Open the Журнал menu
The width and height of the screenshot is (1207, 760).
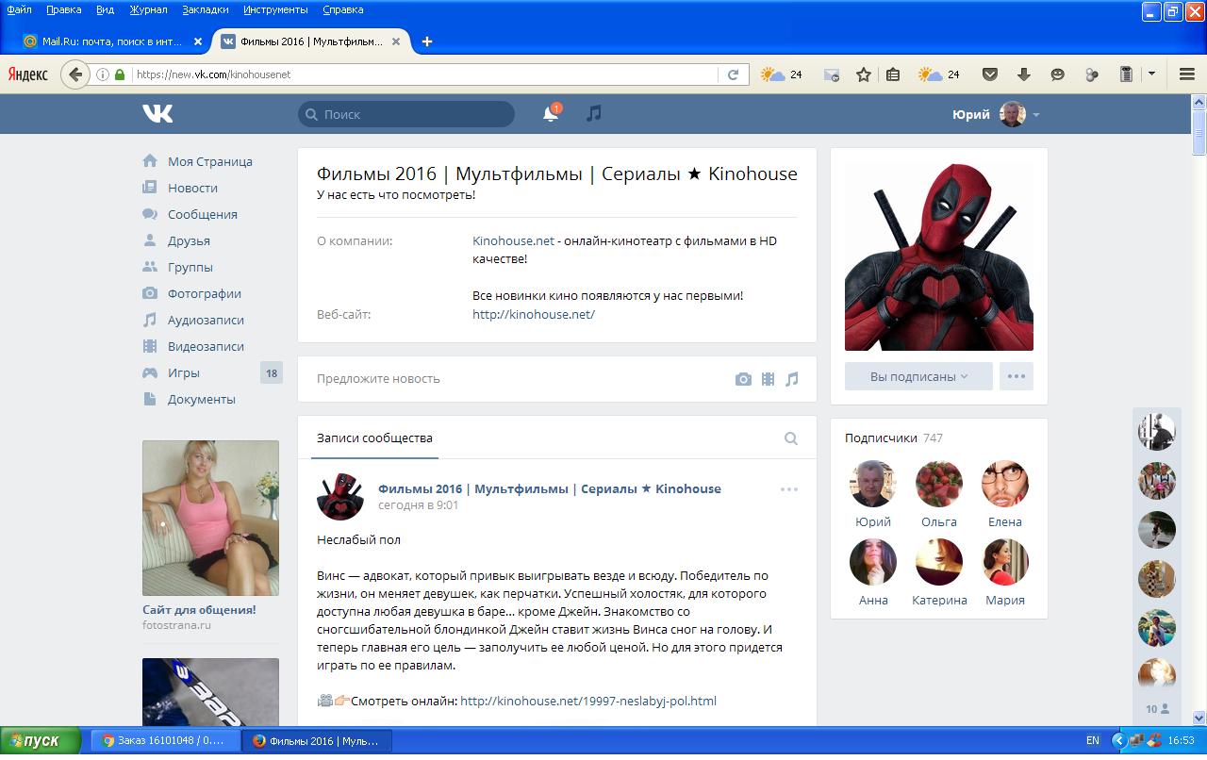147,9
